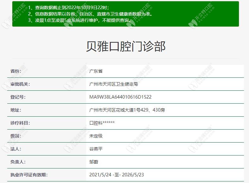
Task: Click the 诊疗科目 label
Action: (x=20, y=123)
